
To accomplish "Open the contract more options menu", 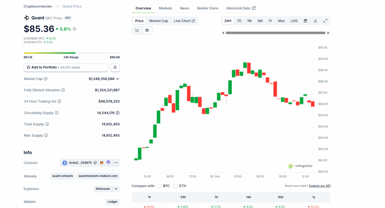I will click(x=116, y=163).
